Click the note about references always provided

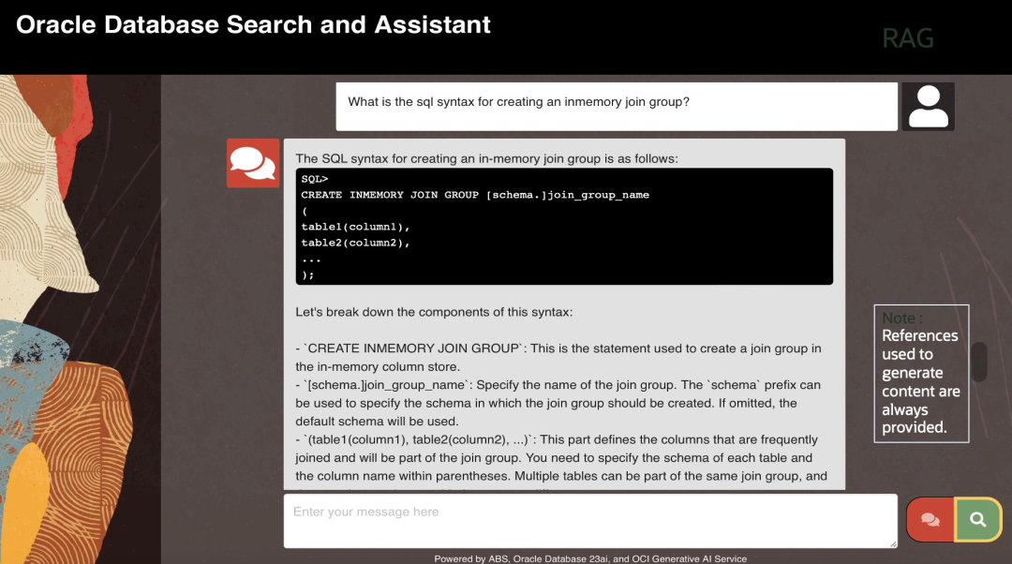point(921,374)
